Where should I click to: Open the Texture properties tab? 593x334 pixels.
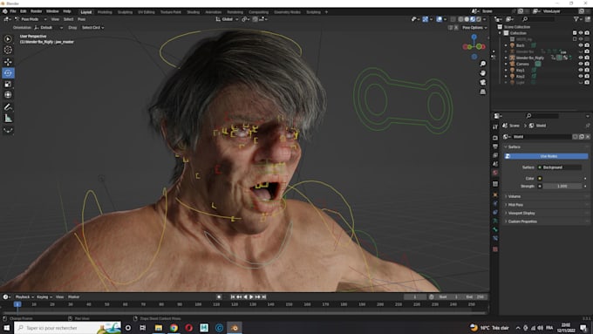tap(495, 249)
